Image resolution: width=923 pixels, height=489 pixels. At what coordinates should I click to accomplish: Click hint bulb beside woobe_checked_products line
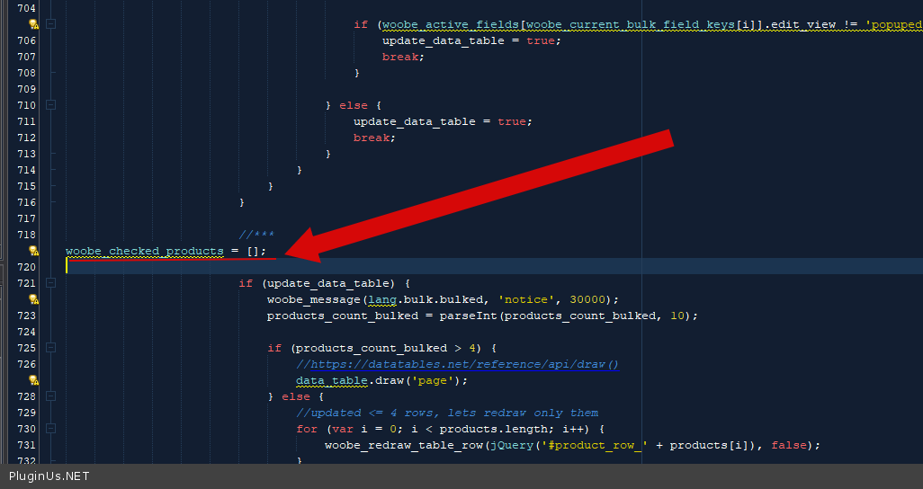tap(33, 251)
